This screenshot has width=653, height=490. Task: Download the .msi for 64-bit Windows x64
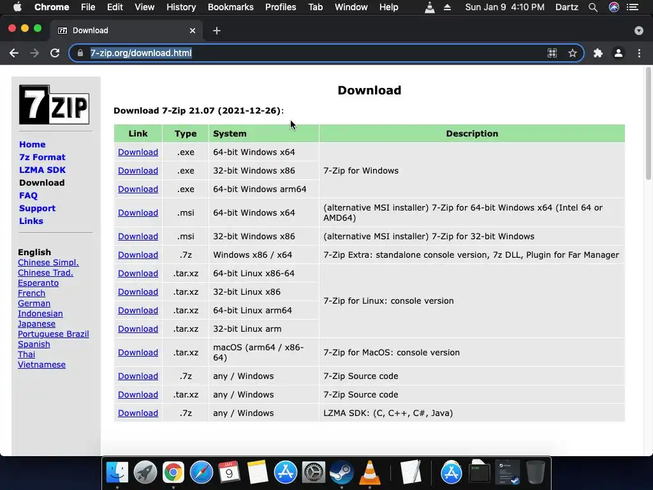pos(138,213)
